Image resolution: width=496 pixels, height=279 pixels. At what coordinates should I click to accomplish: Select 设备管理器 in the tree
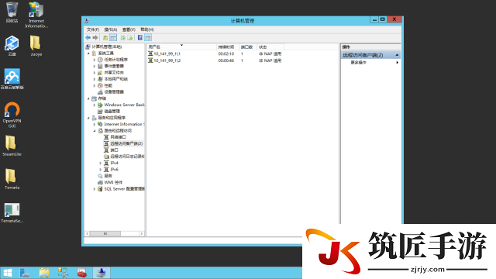point(114,91)
